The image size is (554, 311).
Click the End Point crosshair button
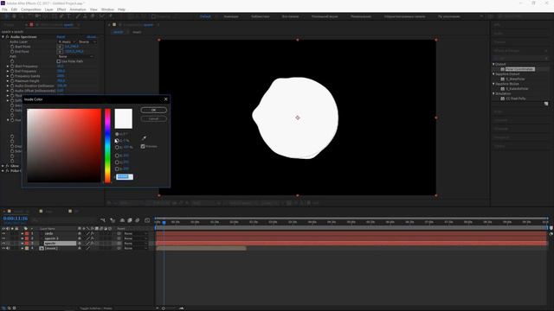[60, 52]
